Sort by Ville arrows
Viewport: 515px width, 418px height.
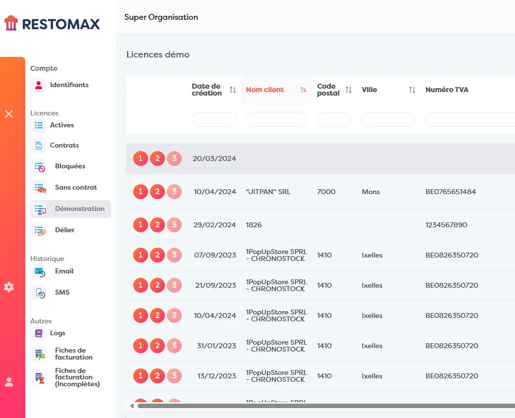click(x=412, y=90)
